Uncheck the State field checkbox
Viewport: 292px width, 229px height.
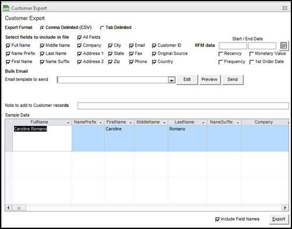[x=110, y=54]
